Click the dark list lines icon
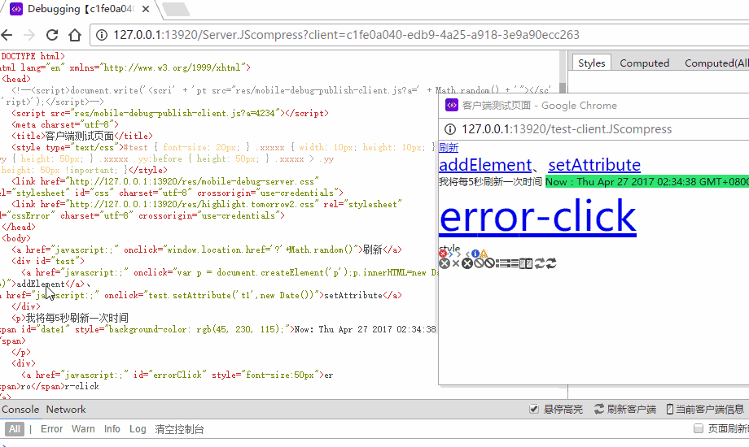Image resolution: width=749 pixels, height=447 pixels. [x=515, y=263]
